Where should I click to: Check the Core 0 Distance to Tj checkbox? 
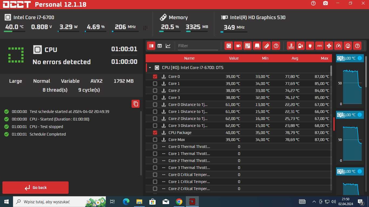[155, 105]
